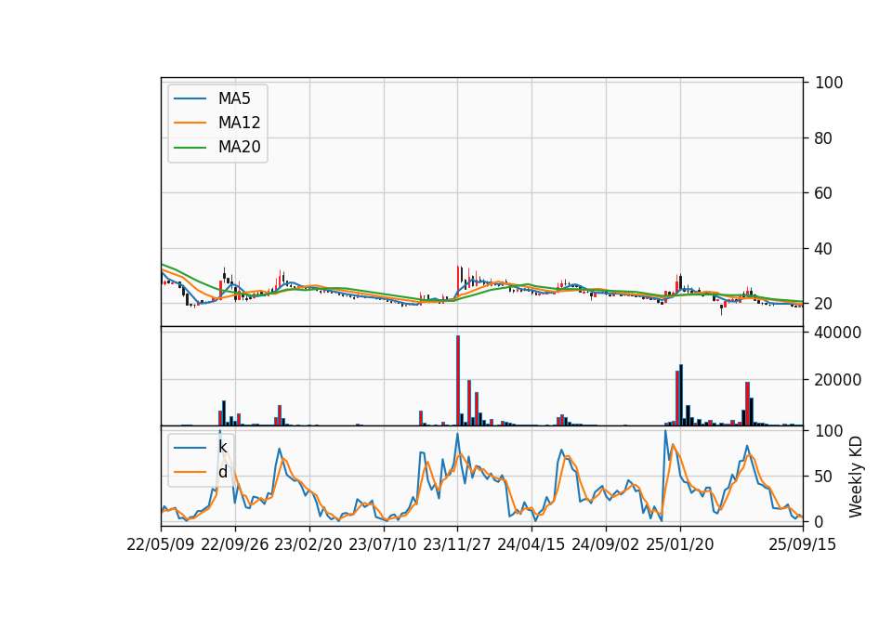The width and height of the screenshot is (892, 641).
Task: Click the blue MA5 legend line sample
Action: click(x=190, y=98)
